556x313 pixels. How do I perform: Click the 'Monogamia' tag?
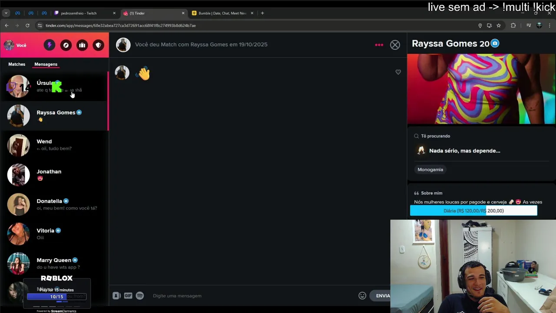tap(430, 170)
